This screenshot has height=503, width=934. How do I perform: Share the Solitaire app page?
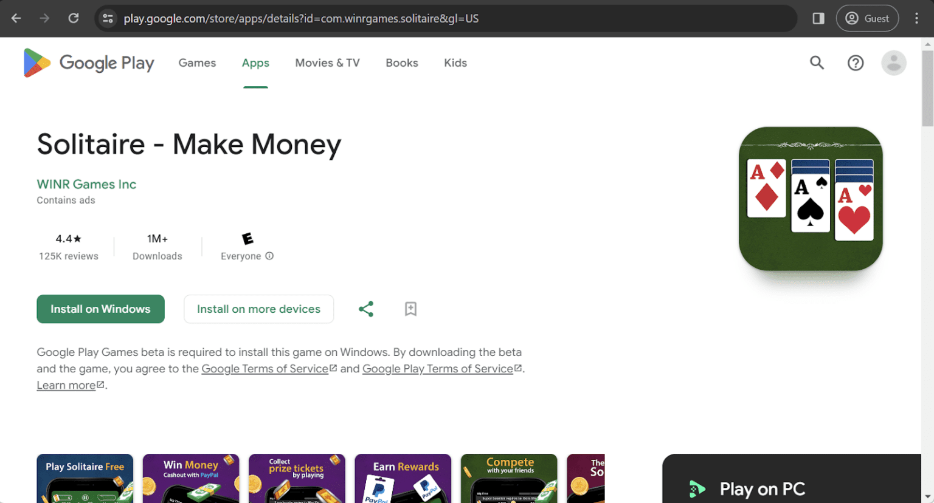366,309
